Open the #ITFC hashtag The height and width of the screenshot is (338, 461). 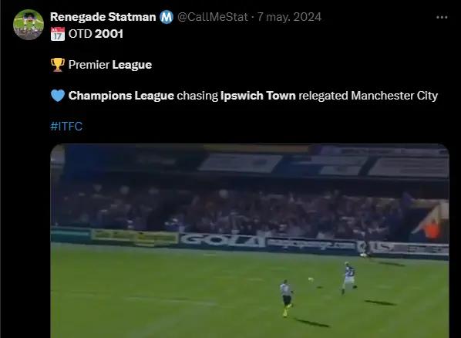pyautogui.click(x=66, y=127)
